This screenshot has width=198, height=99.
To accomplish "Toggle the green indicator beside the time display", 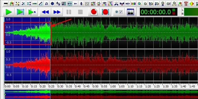I will 174,10.
